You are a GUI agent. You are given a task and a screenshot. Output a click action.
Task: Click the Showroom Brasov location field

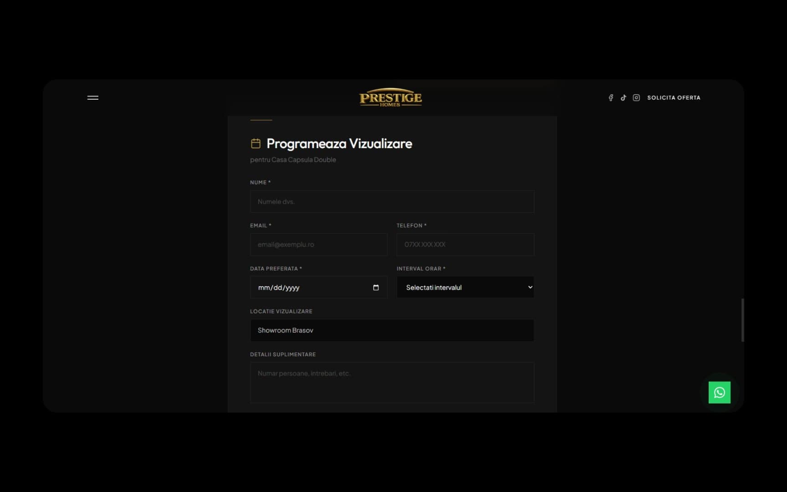click(x=392, y=330)
